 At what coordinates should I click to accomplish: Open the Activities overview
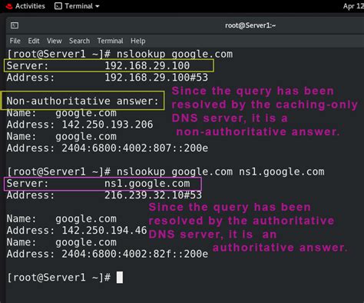[30, 6]
